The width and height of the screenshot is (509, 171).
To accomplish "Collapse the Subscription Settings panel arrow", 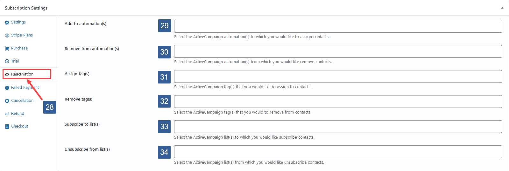I will [502, 8].
